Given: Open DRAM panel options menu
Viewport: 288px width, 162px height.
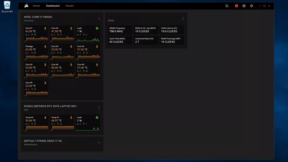Looking at the screenshot, I should 183,19.
